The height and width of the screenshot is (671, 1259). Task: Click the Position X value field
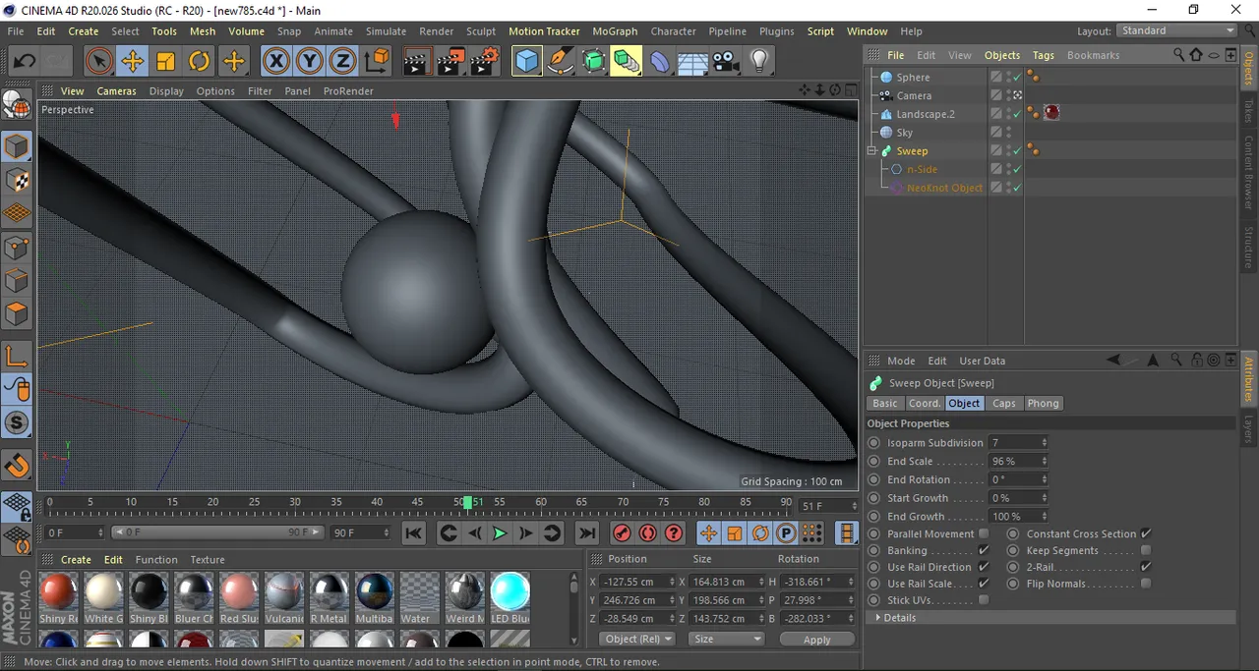click(x=636, y=582)
